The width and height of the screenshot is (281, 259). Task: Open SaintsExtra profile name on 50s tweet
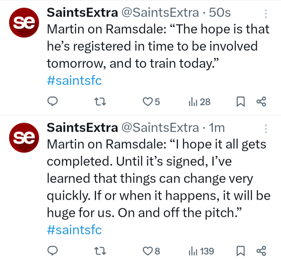pyautogui.click(x=82, y=13)
